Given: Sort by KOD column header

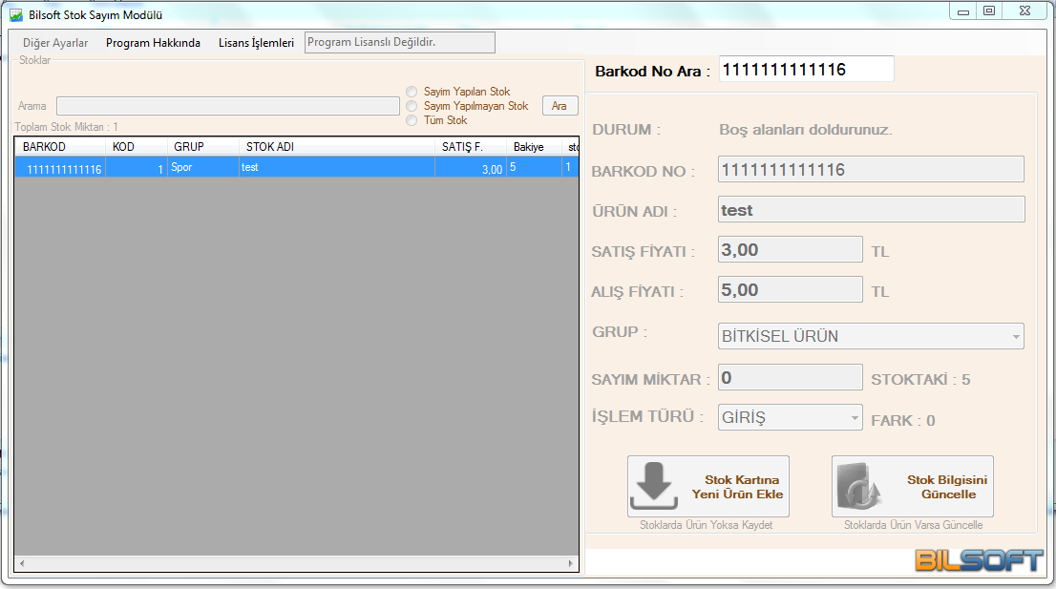Looking at the screenshot, I should (x=136, y=147).
